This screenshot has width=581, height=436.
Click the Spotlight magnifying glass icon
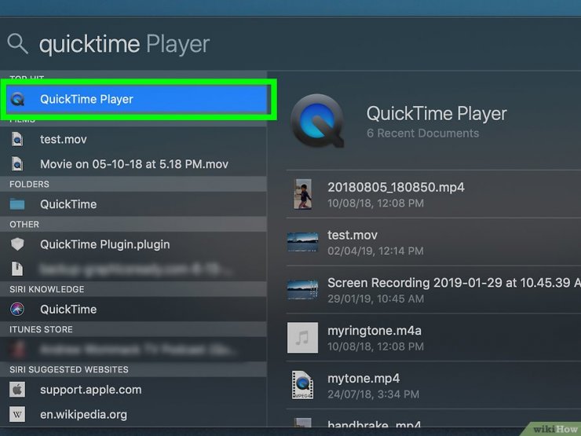point(17,44)
